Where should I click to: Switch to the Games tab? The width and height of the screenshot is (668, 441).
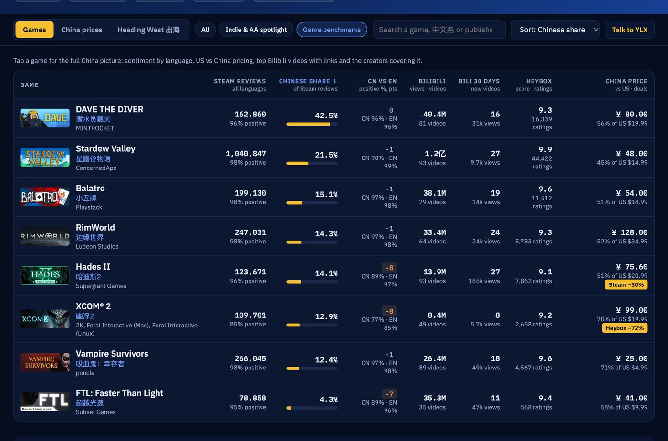(34, 30)
